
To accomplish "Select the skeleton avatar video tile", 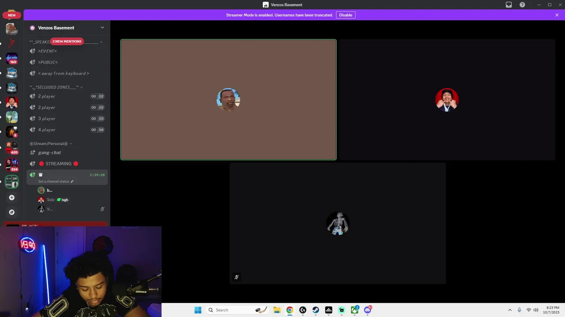I will coord(338,224).
